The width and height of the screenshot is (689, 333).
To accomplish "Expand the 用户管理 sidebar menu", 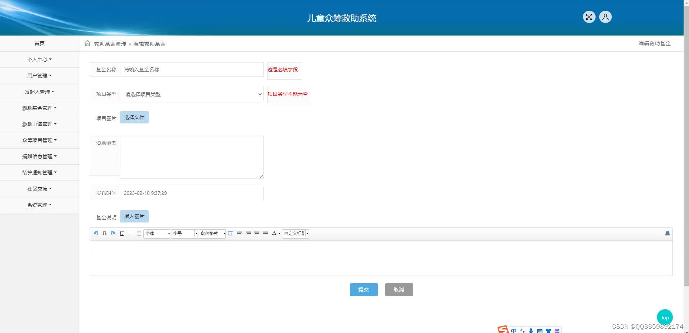I will coord(40,76).
